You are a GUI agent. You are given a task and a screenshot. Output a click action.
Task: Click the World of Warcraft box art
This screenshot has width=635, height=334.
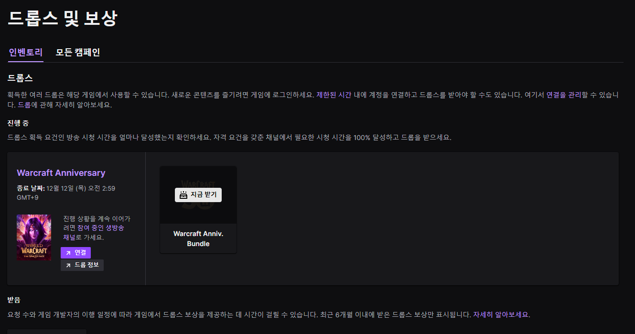point(34,237)
